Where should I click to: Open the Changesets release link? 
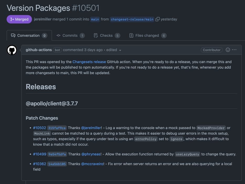click(89, 62)
